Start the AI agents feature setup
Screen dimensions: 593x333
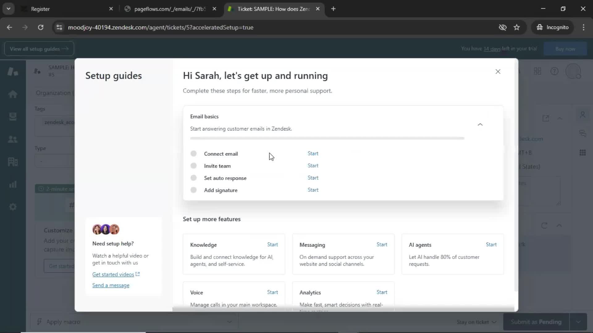pos(491,245)
